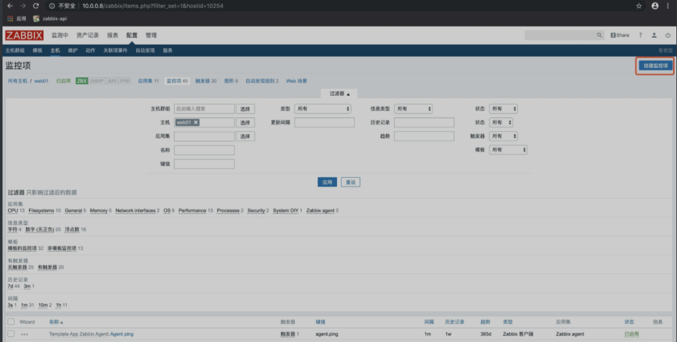This screenshot has width=677, height=342.
Task: Go to 模板 submenu
Action: click(x=38, y=50)
